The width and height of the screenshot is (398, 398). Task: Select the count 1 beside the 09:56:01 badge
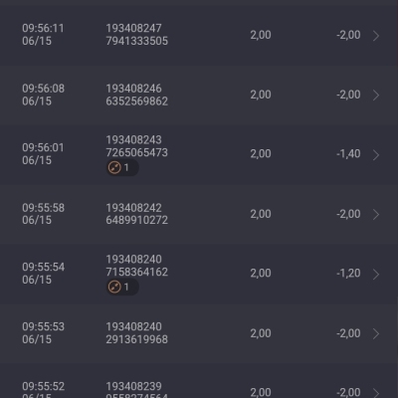(x=126, y=168)
